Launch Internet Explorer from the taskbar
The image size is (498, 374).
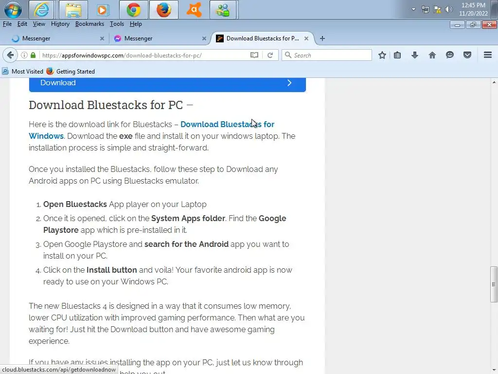click(41, 10)
